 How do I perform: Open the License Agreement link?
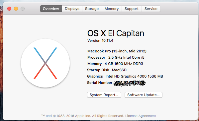click(x=141, y=116)
